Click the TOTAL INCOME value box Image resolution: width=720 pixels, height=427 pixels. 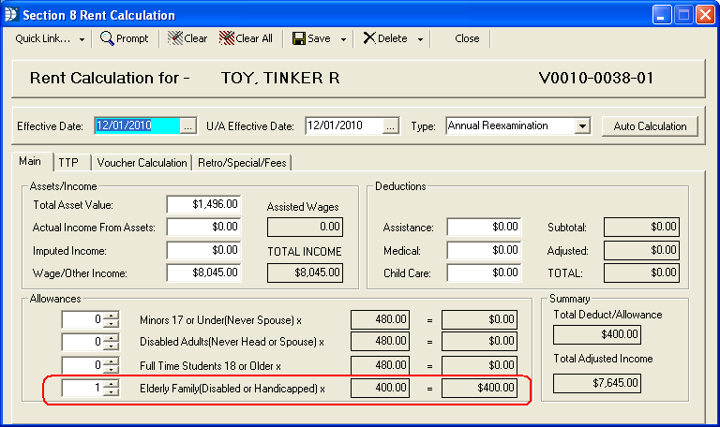coord(305,272)
